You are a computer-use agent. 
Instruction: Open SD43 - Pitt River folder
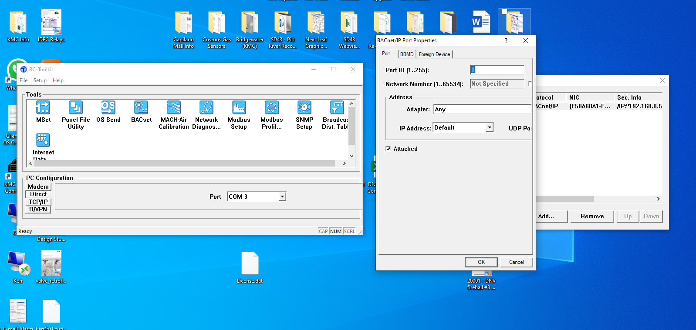point(283,30)
